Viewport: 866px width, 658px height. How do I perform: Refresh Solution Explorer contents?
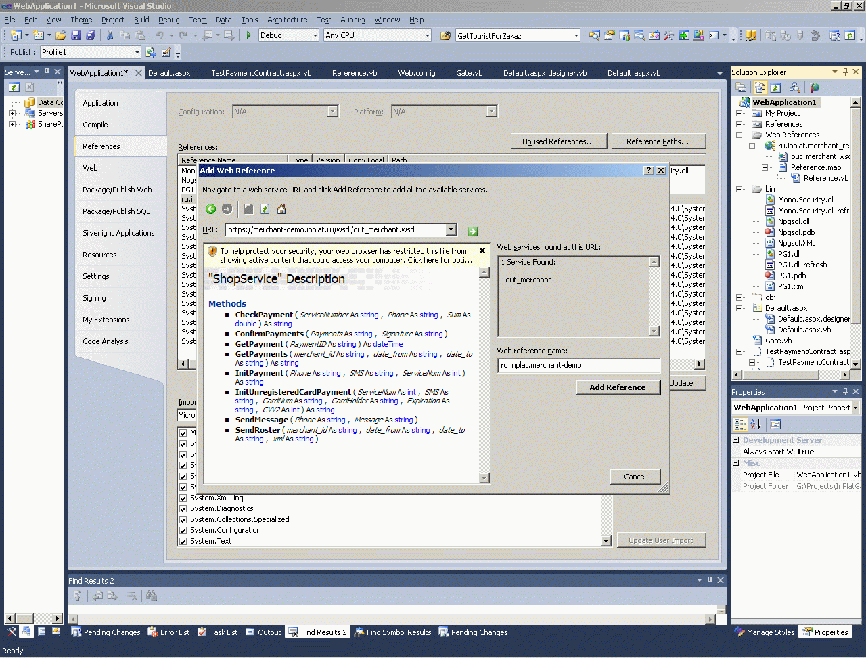pos(775,87)
